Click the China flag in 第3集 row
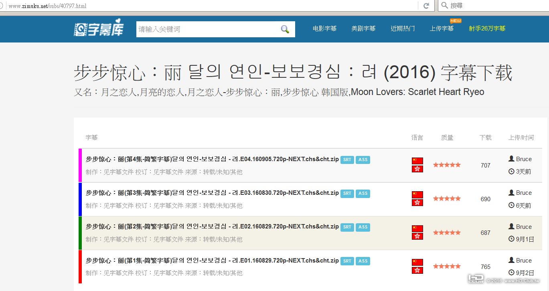The width and height of the screenshot is (549, 291). pos(417,194)
